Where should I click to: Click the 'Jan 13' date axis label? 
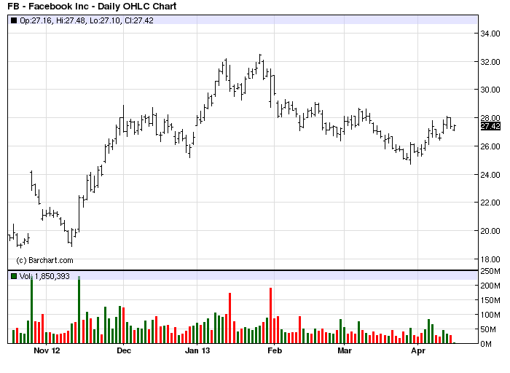tap(197, 350)
